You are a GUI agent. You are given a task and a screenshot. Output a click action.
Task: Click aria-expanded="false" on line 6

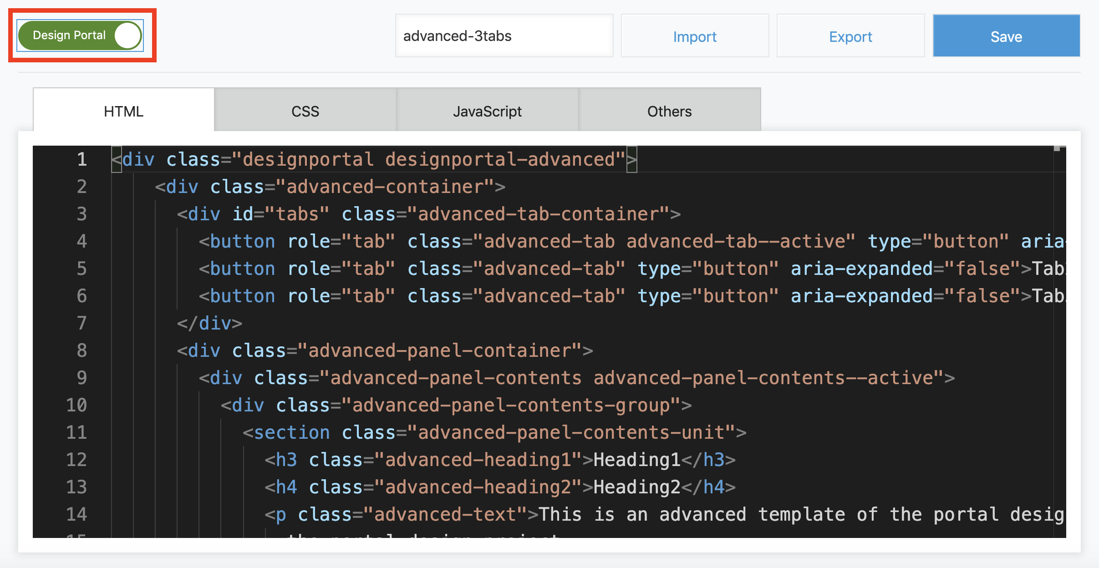coord(905,296)
